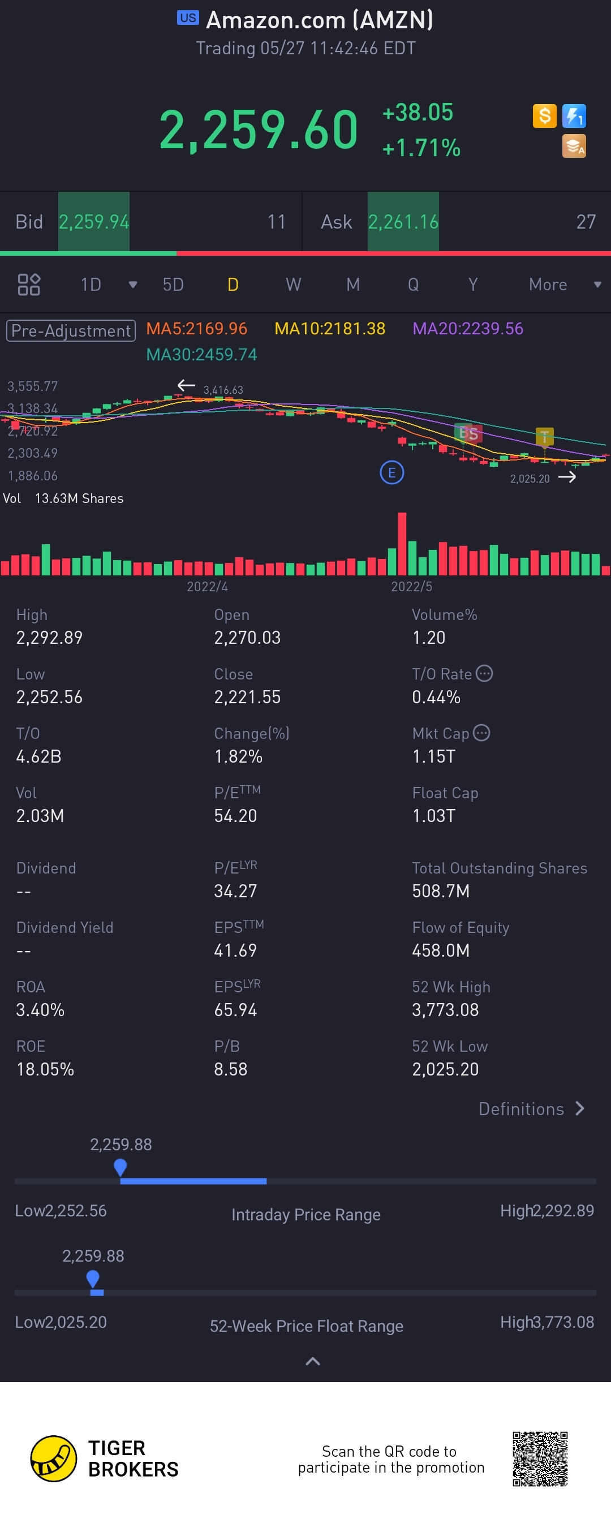The image size is (611, 1536).
Task: Open the Definitions chevron arrow
Action: 580,1108
